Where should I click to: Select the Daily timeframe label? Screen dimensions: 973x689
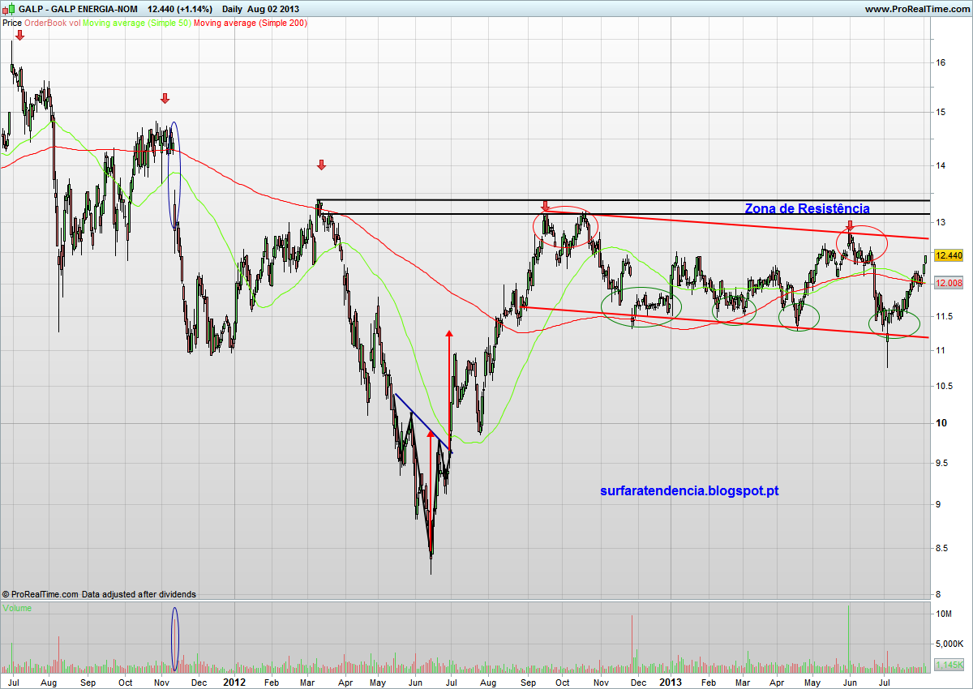(x=232, y=9)
